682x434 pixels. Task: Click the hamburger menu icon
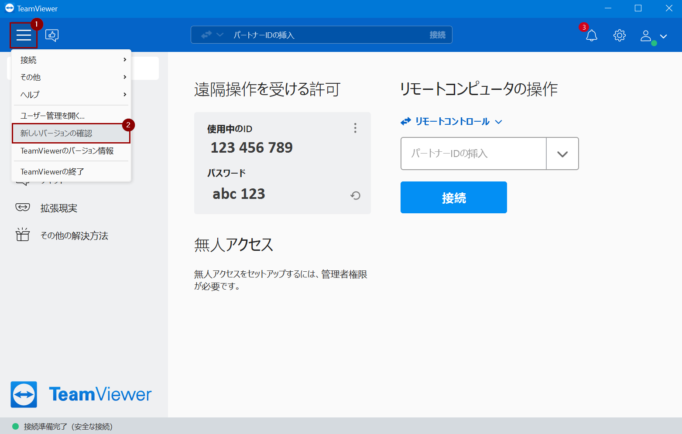[23, 34]
